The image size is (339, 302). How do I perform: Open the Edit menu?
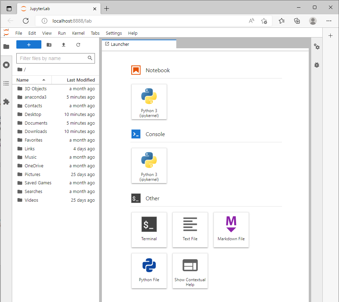pyautogui.click(x=32, y=33)
